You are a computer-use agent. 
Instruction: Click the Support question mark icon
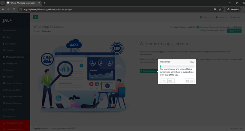pos(201,17)
